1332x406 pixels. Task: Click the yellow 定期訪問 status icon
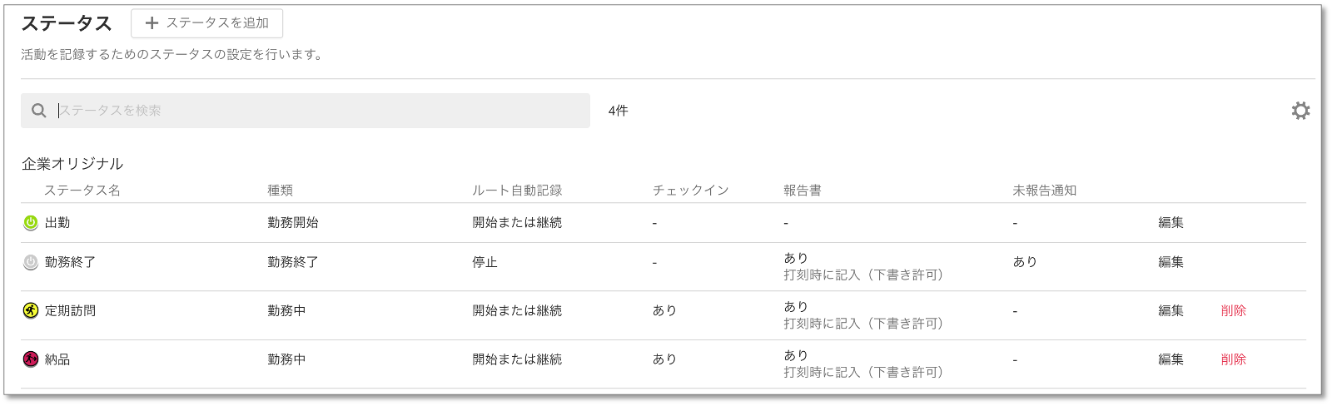31,311
